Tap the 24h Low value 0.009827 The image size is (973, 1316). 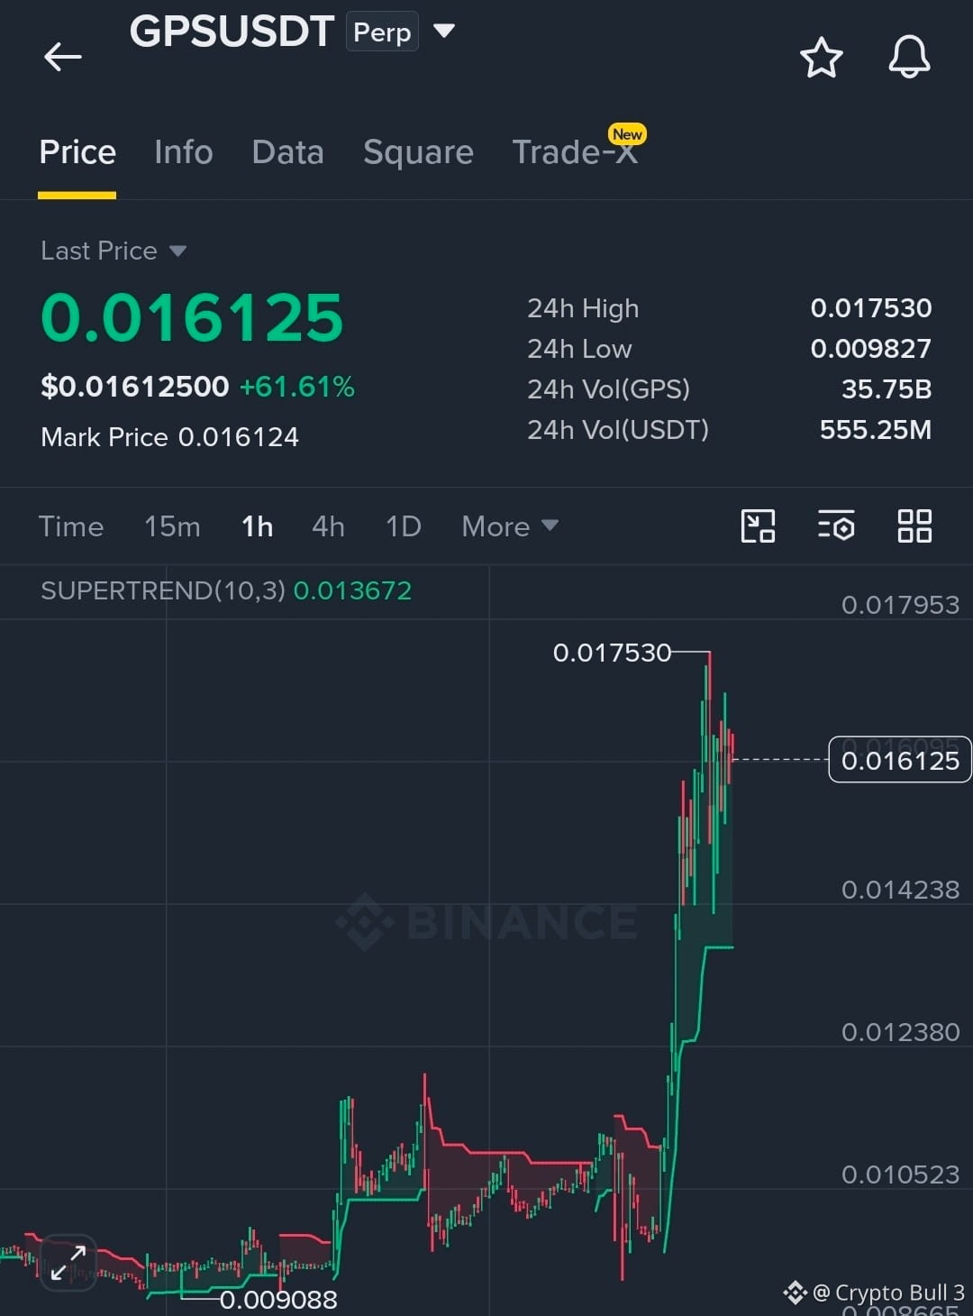[x=871, y=349]
